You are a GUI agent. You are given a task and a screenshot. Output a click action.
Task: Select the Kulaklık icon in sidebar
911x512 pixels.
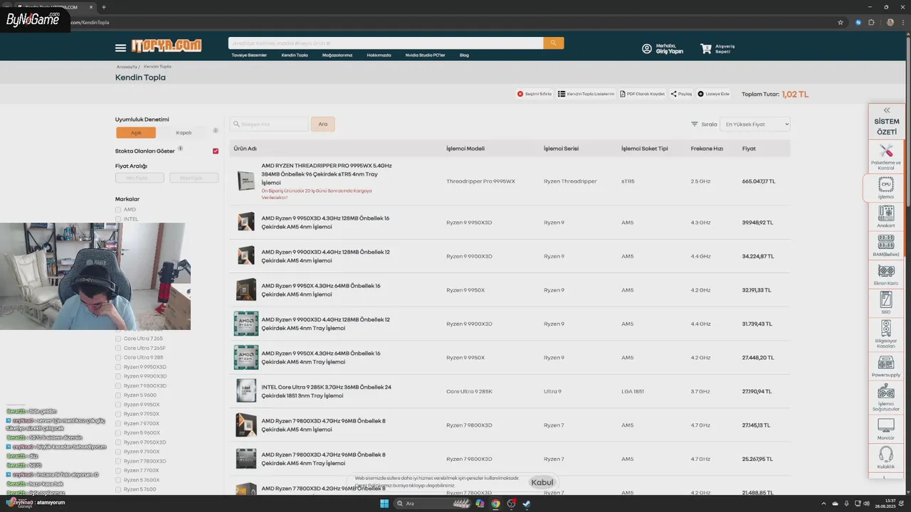pos(886,458)
